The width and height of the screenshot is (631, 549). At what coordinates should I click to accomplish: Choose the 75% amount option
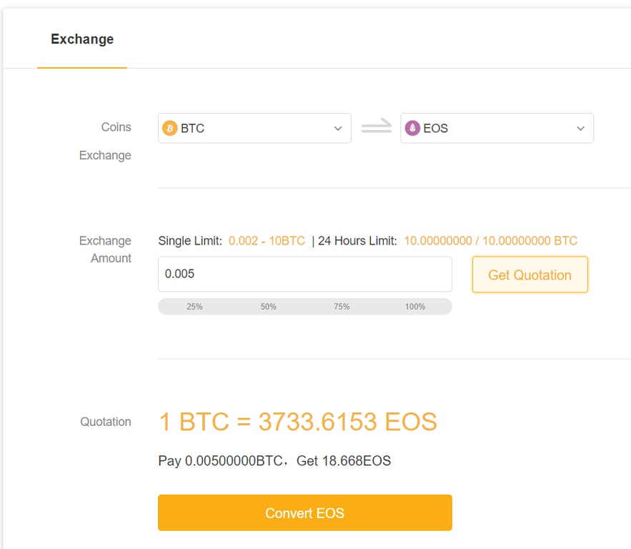(342, 307)
